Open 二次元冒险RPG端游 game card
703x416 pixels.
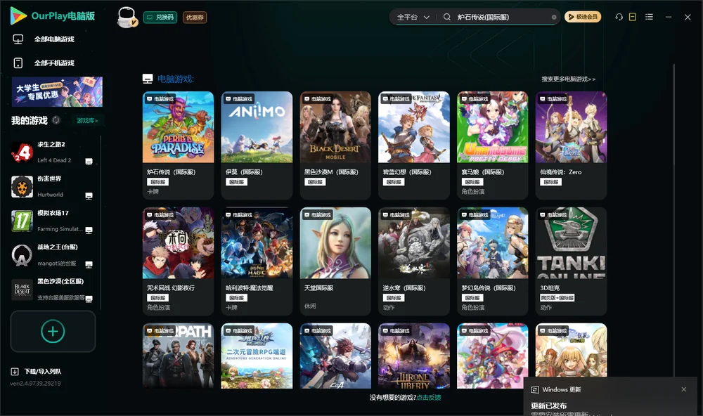click(x=257, y=356)
